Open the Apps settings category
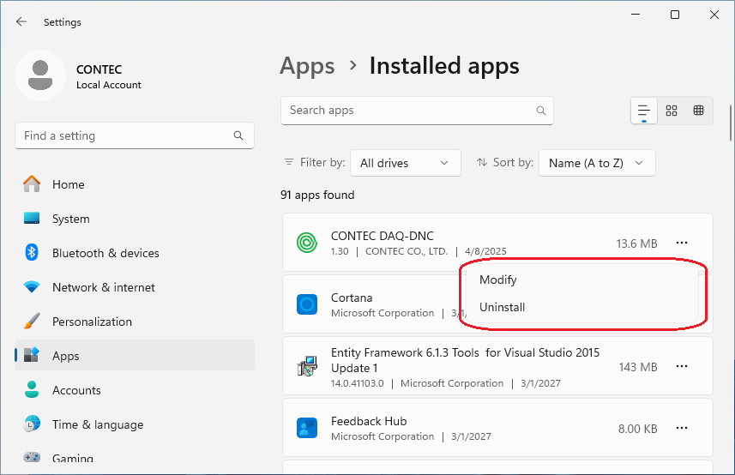This screenshot has width=735, height=475. (135, 356)
